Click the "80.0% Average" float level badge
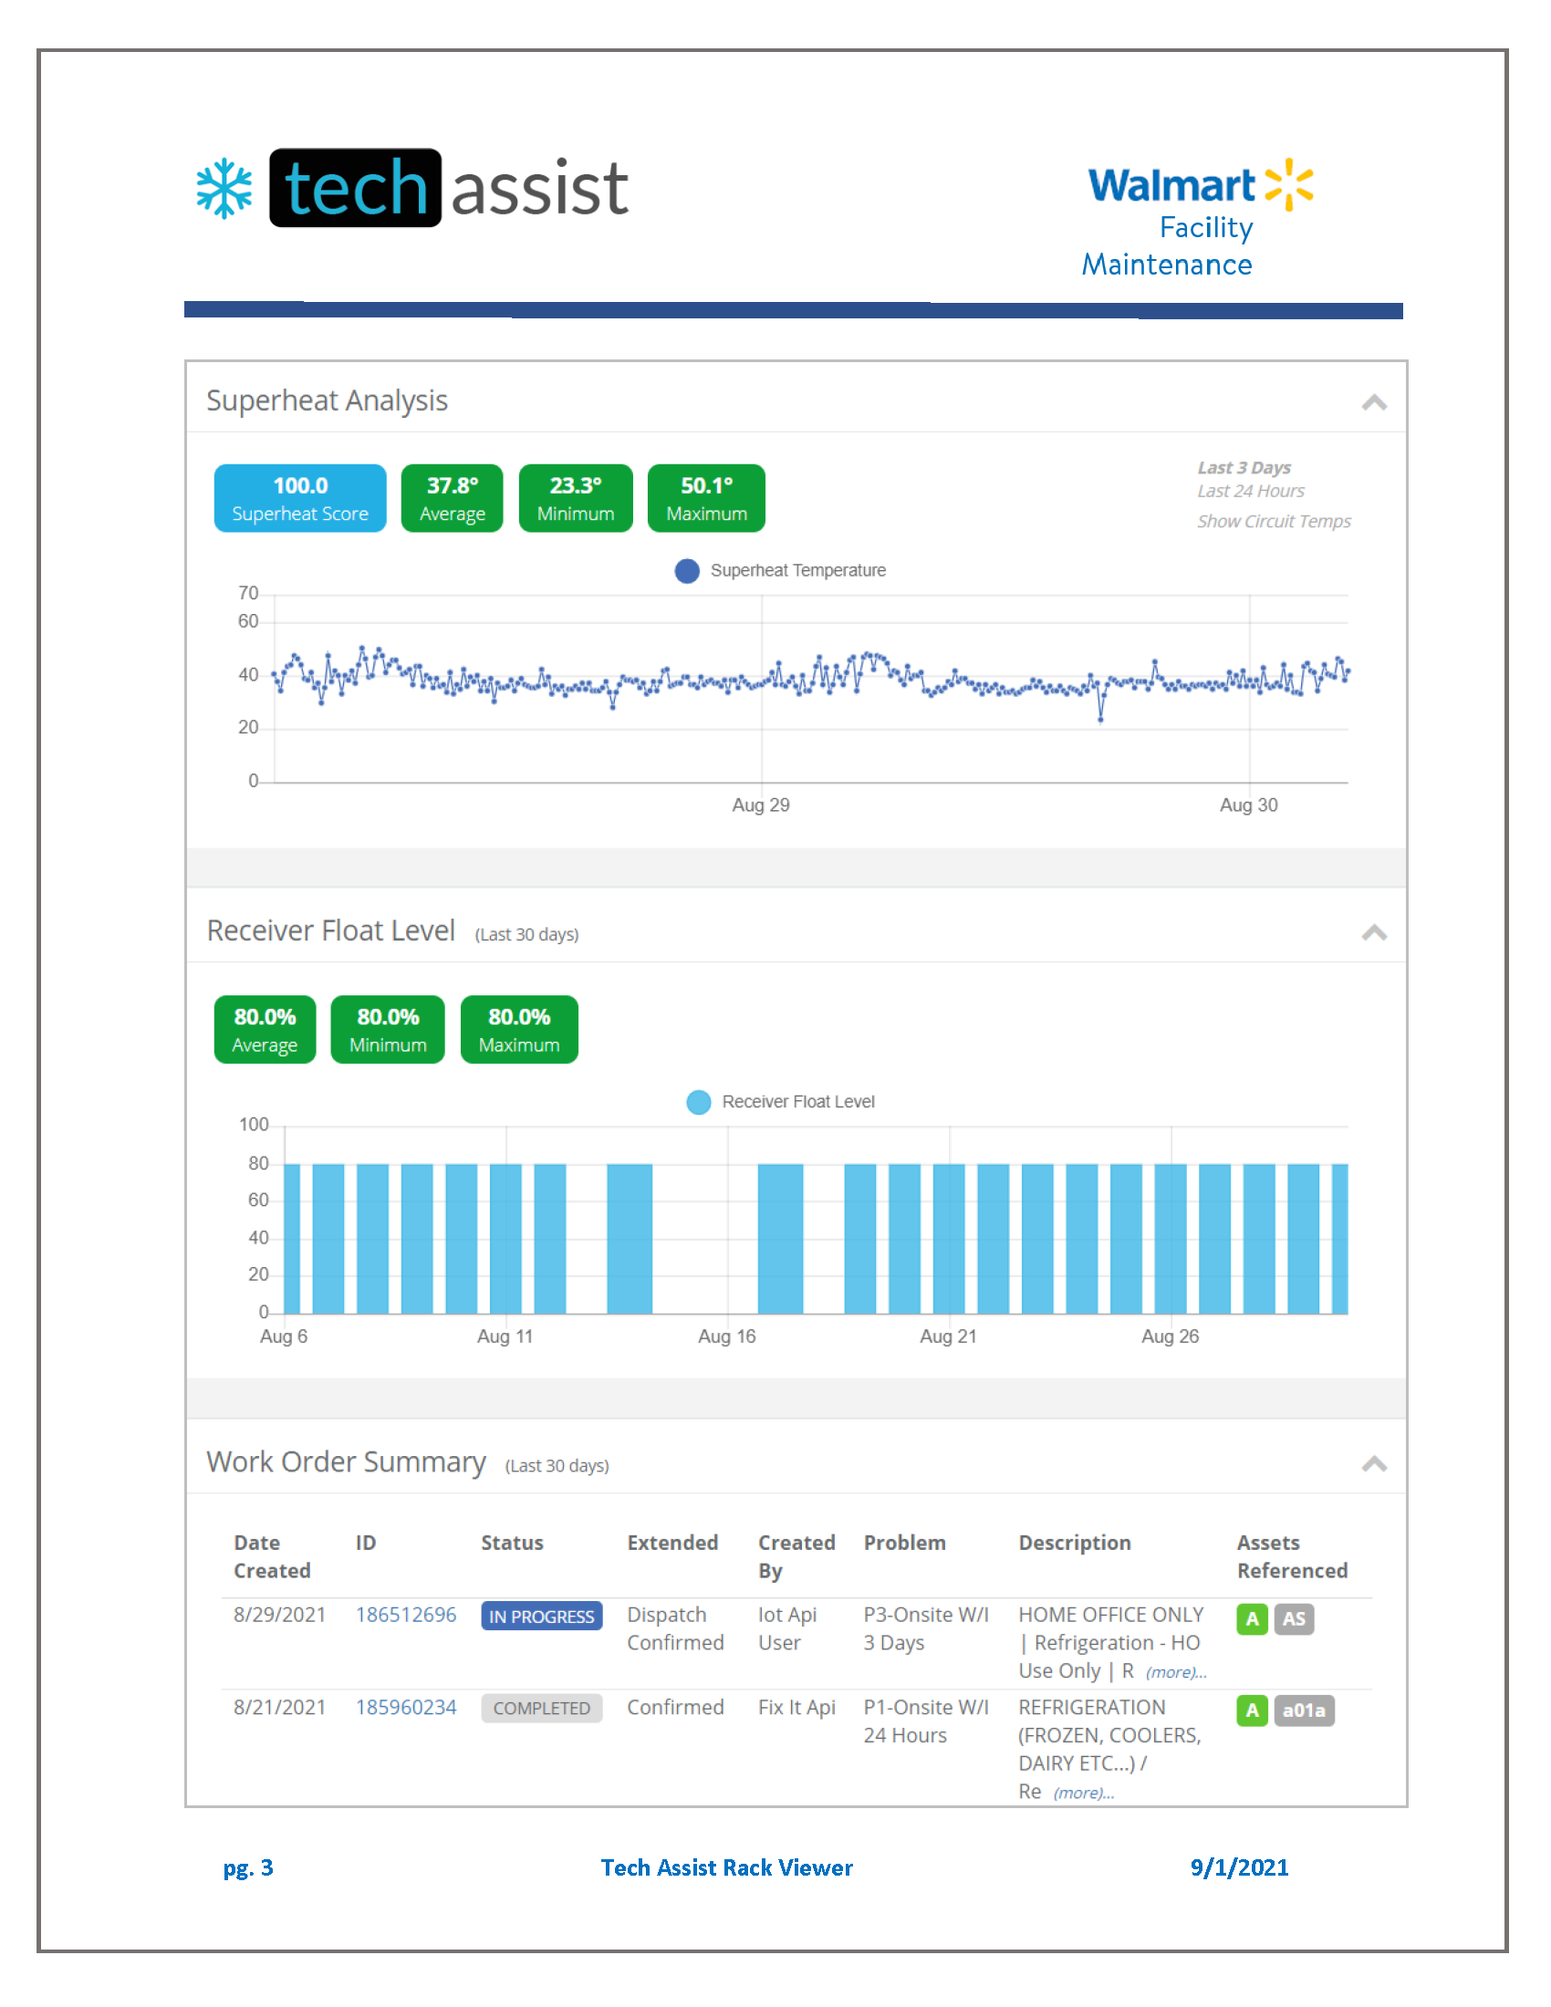Viewport: 1551px width, 2007px height. point(265,1029)
